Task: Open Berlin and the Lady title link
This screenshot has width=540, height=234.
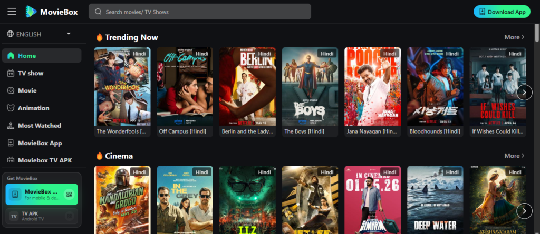Action: (247, 131)
